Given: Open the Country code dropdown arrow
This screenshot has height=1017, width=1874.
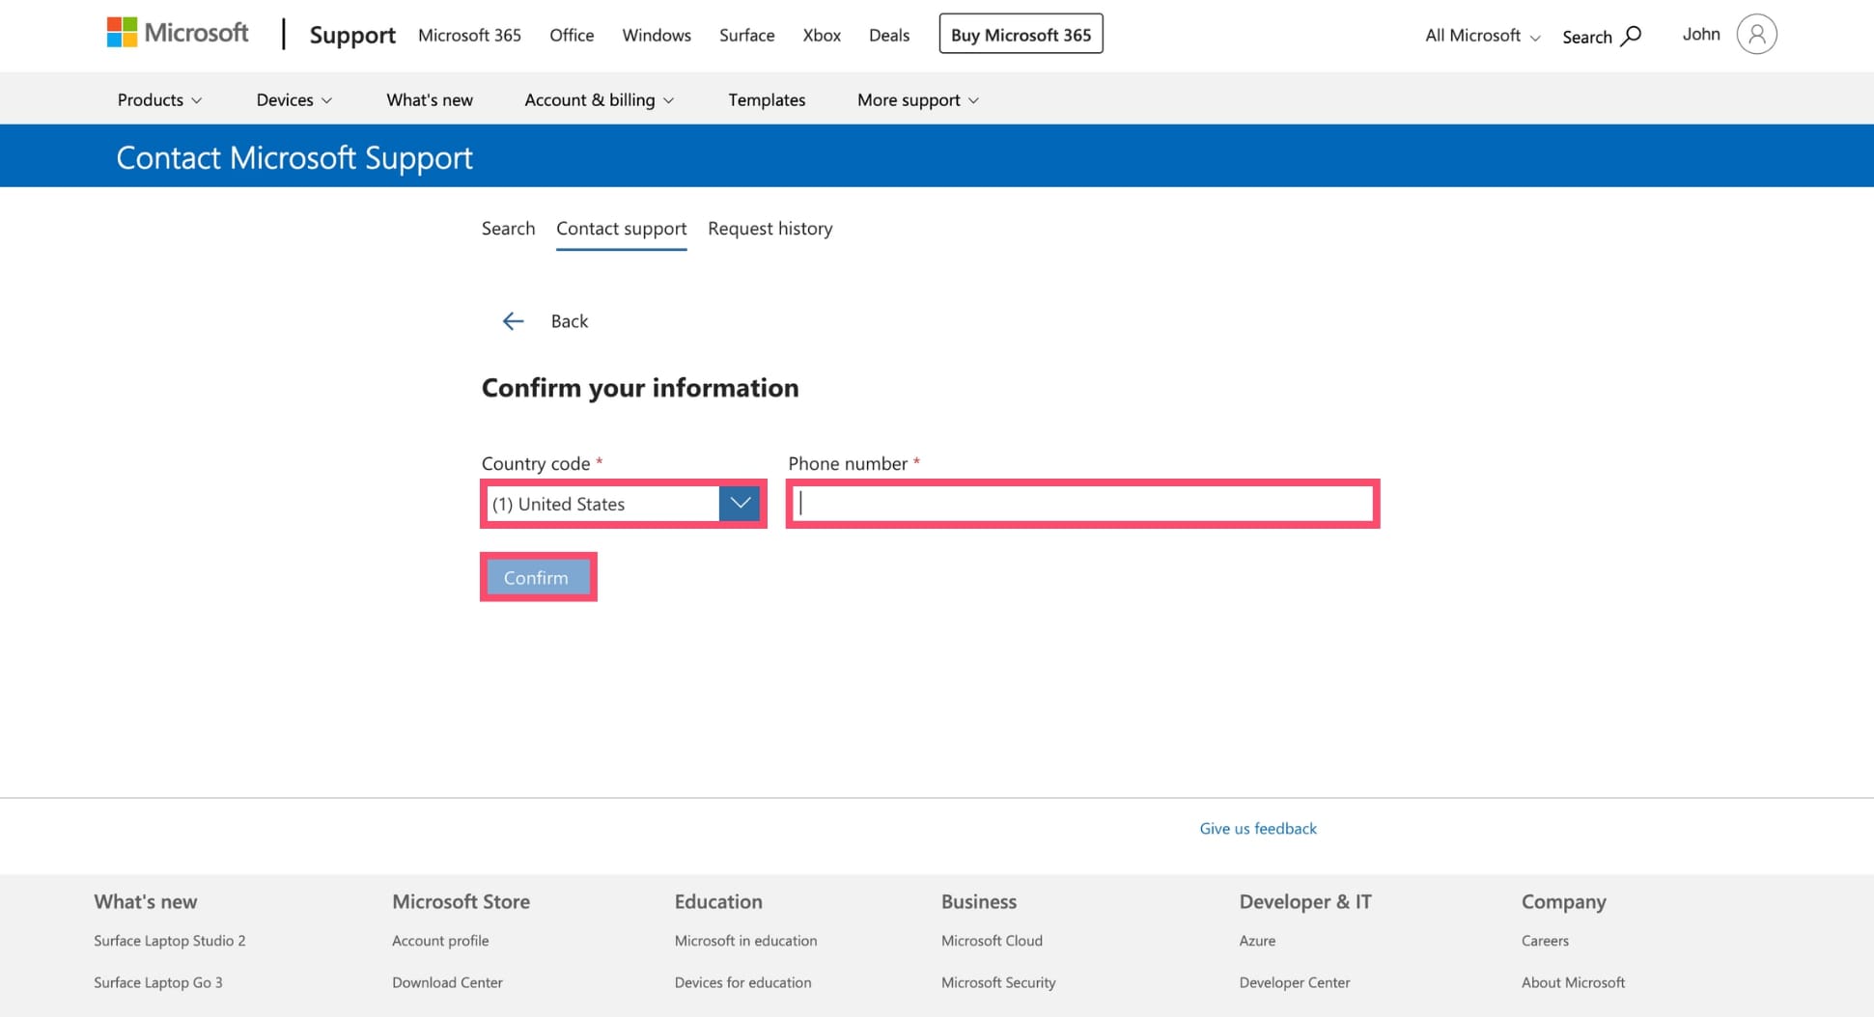Looking at the screenshot, I should (740, 503).
